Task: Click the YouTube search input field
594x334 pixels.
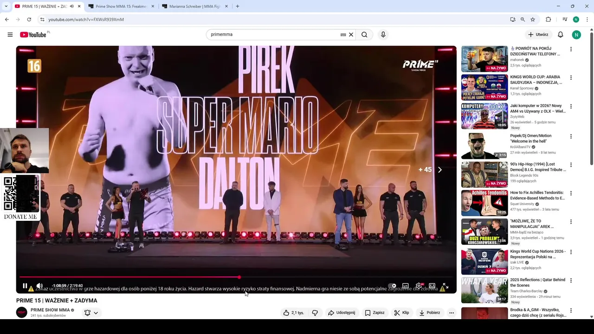Action: (x=274, y=34)
